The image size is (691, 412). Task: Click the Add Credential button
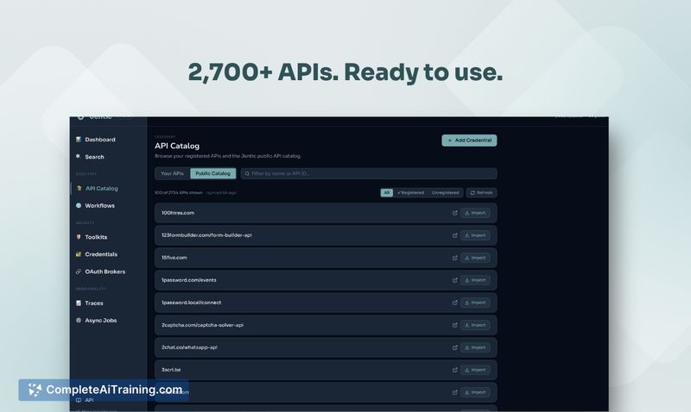[x=469, y=140]
